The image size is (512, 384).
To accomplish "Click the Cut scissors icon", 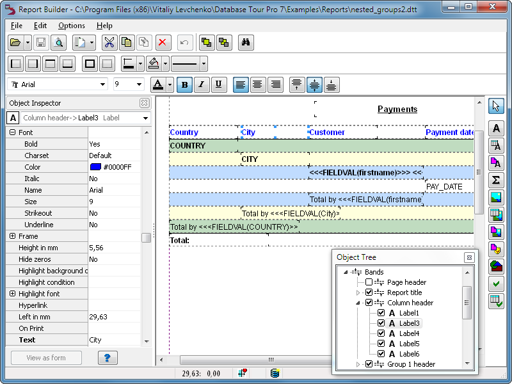I will [109, 43].
